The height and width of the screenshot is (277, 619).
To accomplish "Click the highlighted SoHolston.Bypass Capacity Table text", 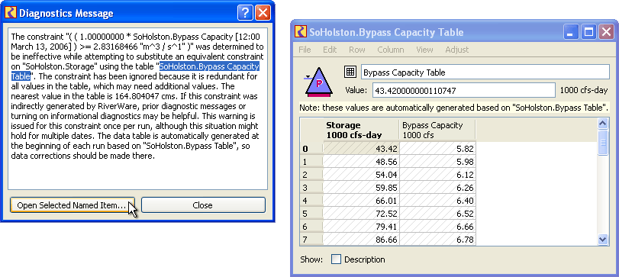I will point(209,66).
